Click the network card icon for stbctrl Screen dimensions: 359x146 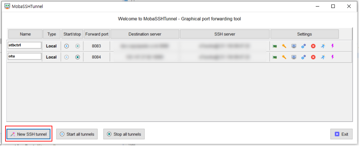pos(275,46)
